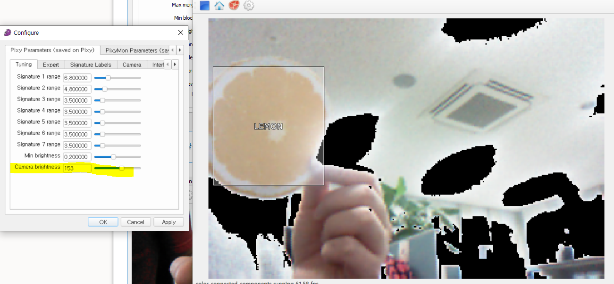
Task: Switch to the Signature Labels tab
Action: 91,65
